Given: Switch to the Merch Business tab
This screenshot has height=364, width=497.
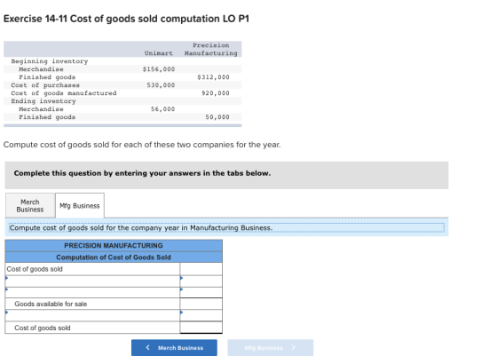Looking at the screenshot, I should coord(30,205).
